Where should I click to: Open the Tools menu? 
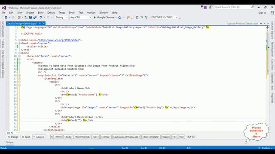click(72, 13)
